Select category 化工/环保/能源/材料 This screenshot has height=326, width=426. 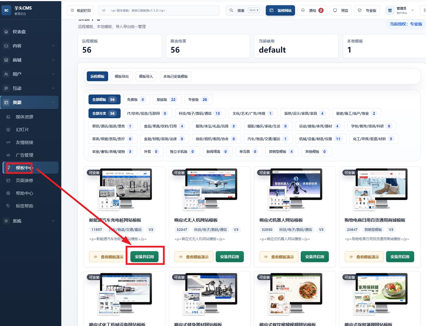pyautogui.click(x=374, y=139)
